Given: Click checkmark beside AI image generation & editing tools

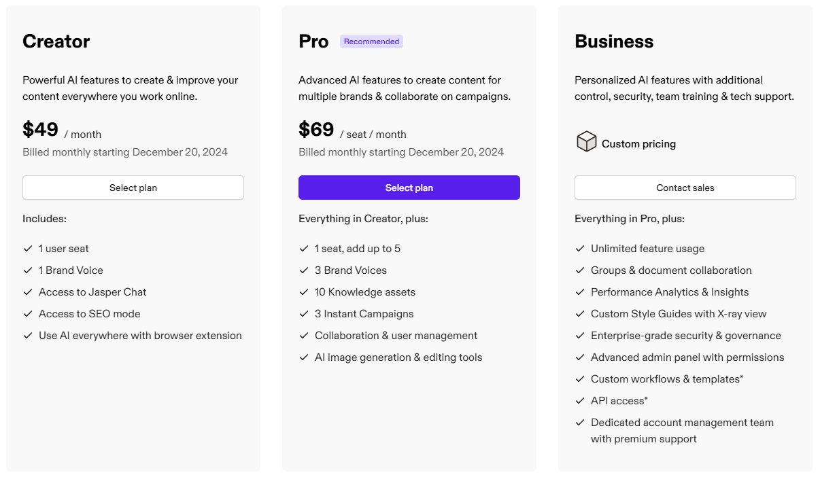Looking at the screenshot, I should coord(304,357).
